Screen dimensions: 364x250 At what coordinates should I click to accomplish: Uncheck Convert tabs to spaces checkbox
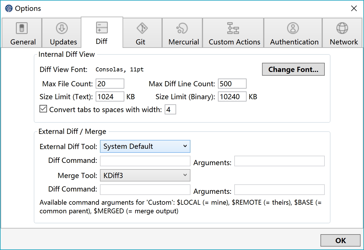click(43, 109)
